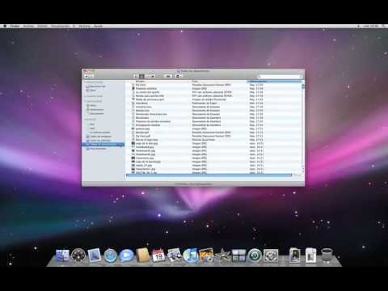Open the Action gear menu
Viewport: 388px width, 291px height.
click(x=178, y=77)
